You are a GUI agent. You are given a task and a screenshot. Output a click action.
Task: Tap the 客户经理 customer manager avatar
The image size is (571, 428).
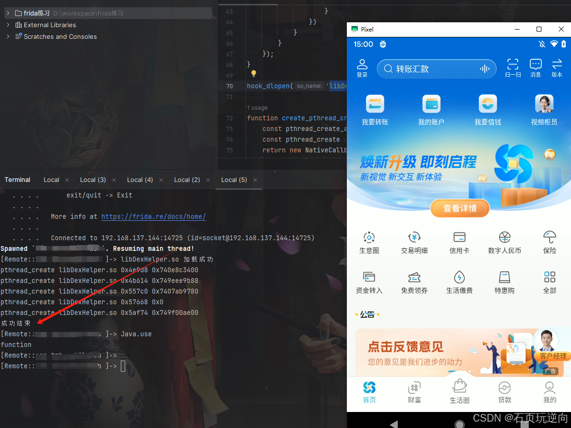547,341
